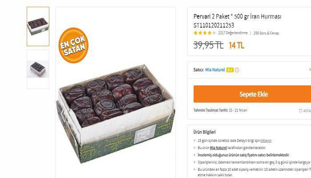The height and width of the screenshot is (178, 311).
Task: Click the first gold rating star
Action: [x=195, y=33]
